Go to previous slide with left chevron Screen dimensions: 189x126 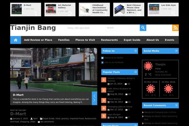point(94,96)
